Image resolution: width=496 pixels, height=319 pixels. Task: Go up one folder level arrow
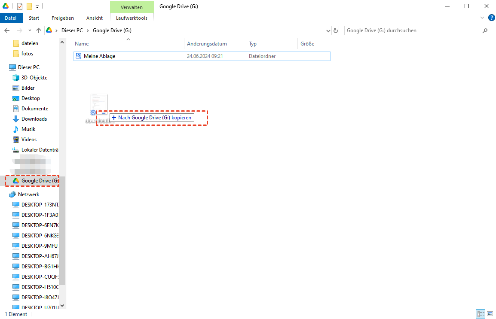[x=39, y=30]
